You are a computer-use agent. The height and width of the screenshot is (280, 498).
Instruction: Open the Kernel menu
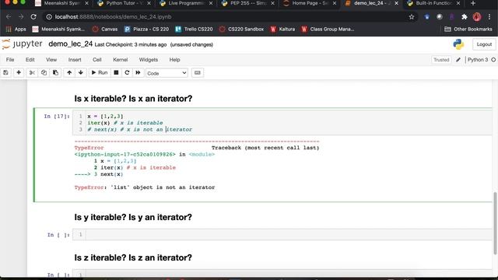[120, 60]
